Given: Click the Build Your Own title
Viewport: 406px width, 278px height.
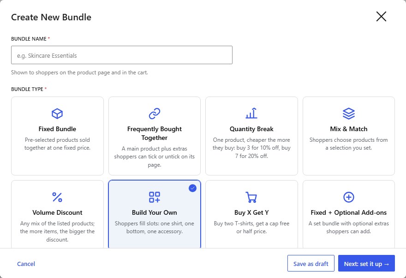Looking at the screenshot, I should click(154, 212).
